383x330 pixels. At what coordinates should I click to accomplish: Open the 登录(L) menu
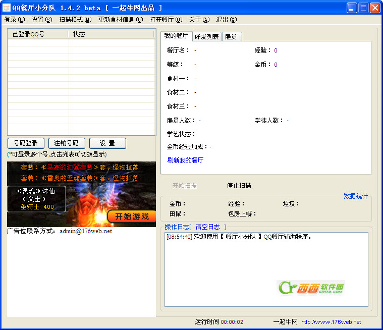tap(15, 20)
